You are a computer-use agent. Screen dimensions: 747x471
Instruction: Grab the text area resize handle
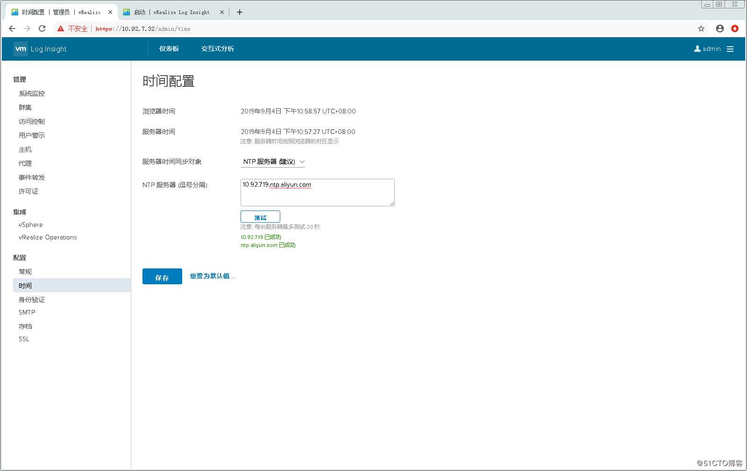tap(392, 204)
